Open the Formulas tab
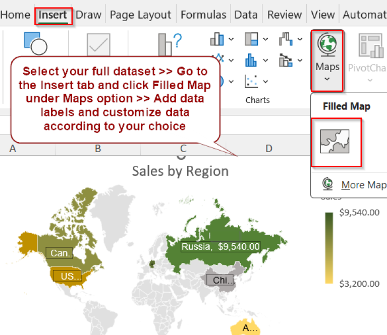This screenshot has height=335, width=387. (x=203, y=15)
